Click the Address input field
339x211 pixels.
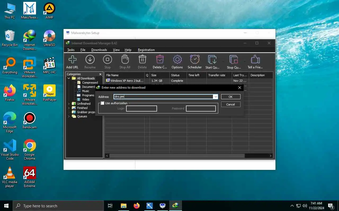(x=163, y=97)
